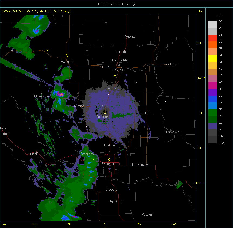Select the Stettler label

pos(171,64)
